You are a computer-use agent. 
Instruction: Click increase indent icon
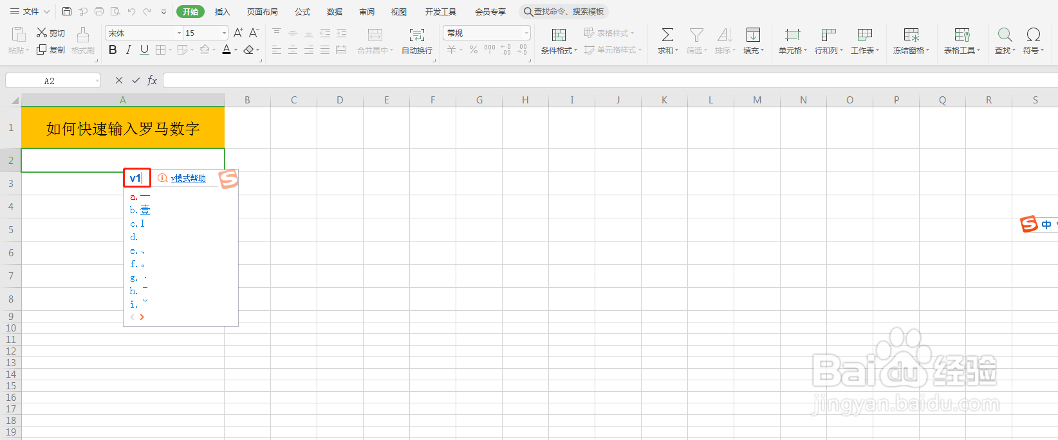[x=341, y=33]
